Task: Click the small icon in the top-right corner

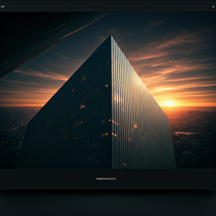Action: tap(213, 7)
